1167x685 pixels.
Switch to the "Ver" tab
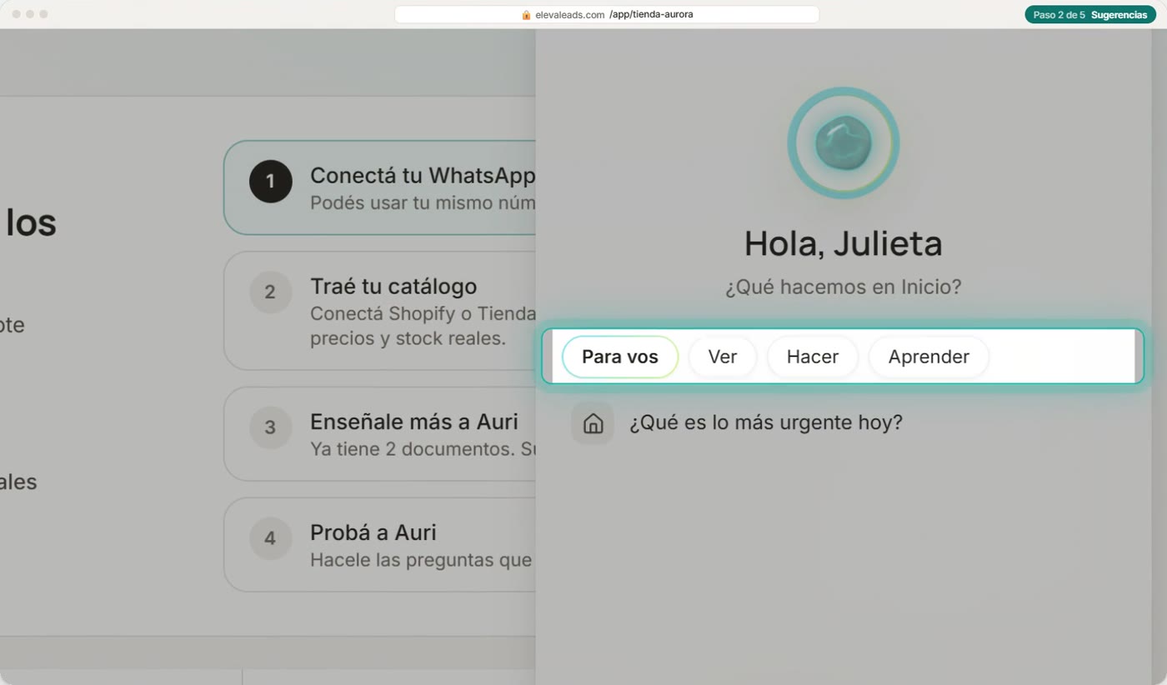723,357
